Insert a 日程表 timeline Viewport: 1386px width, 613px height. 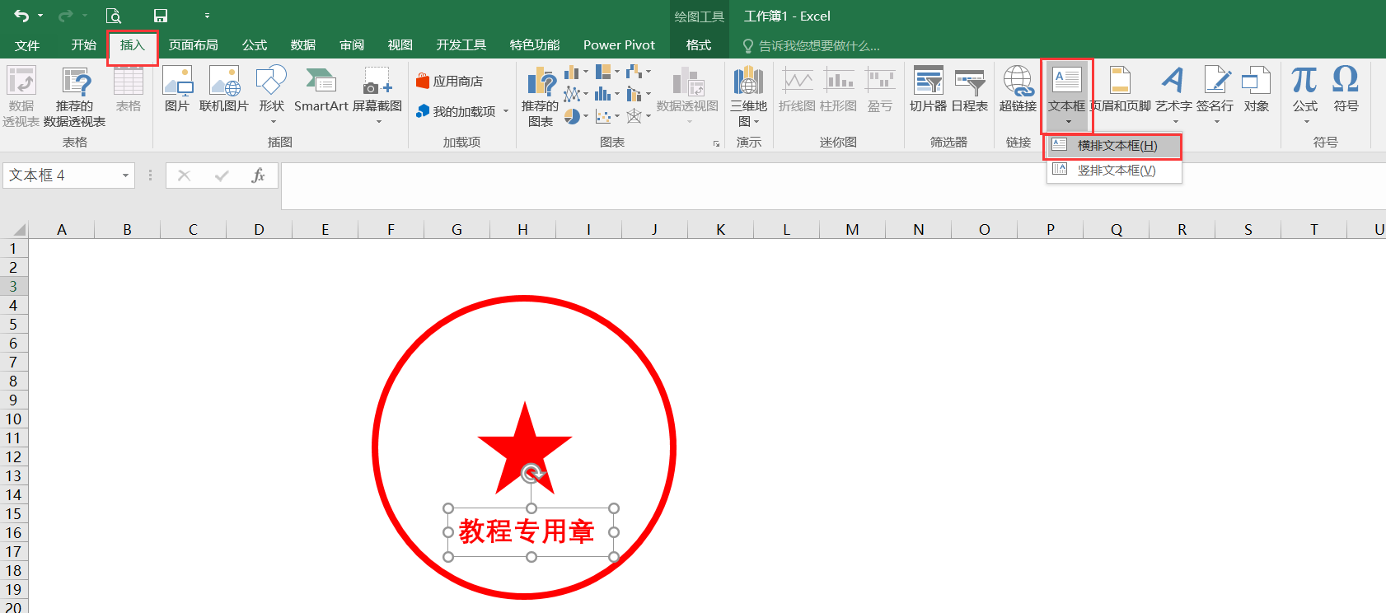click(x=970, y=89)
